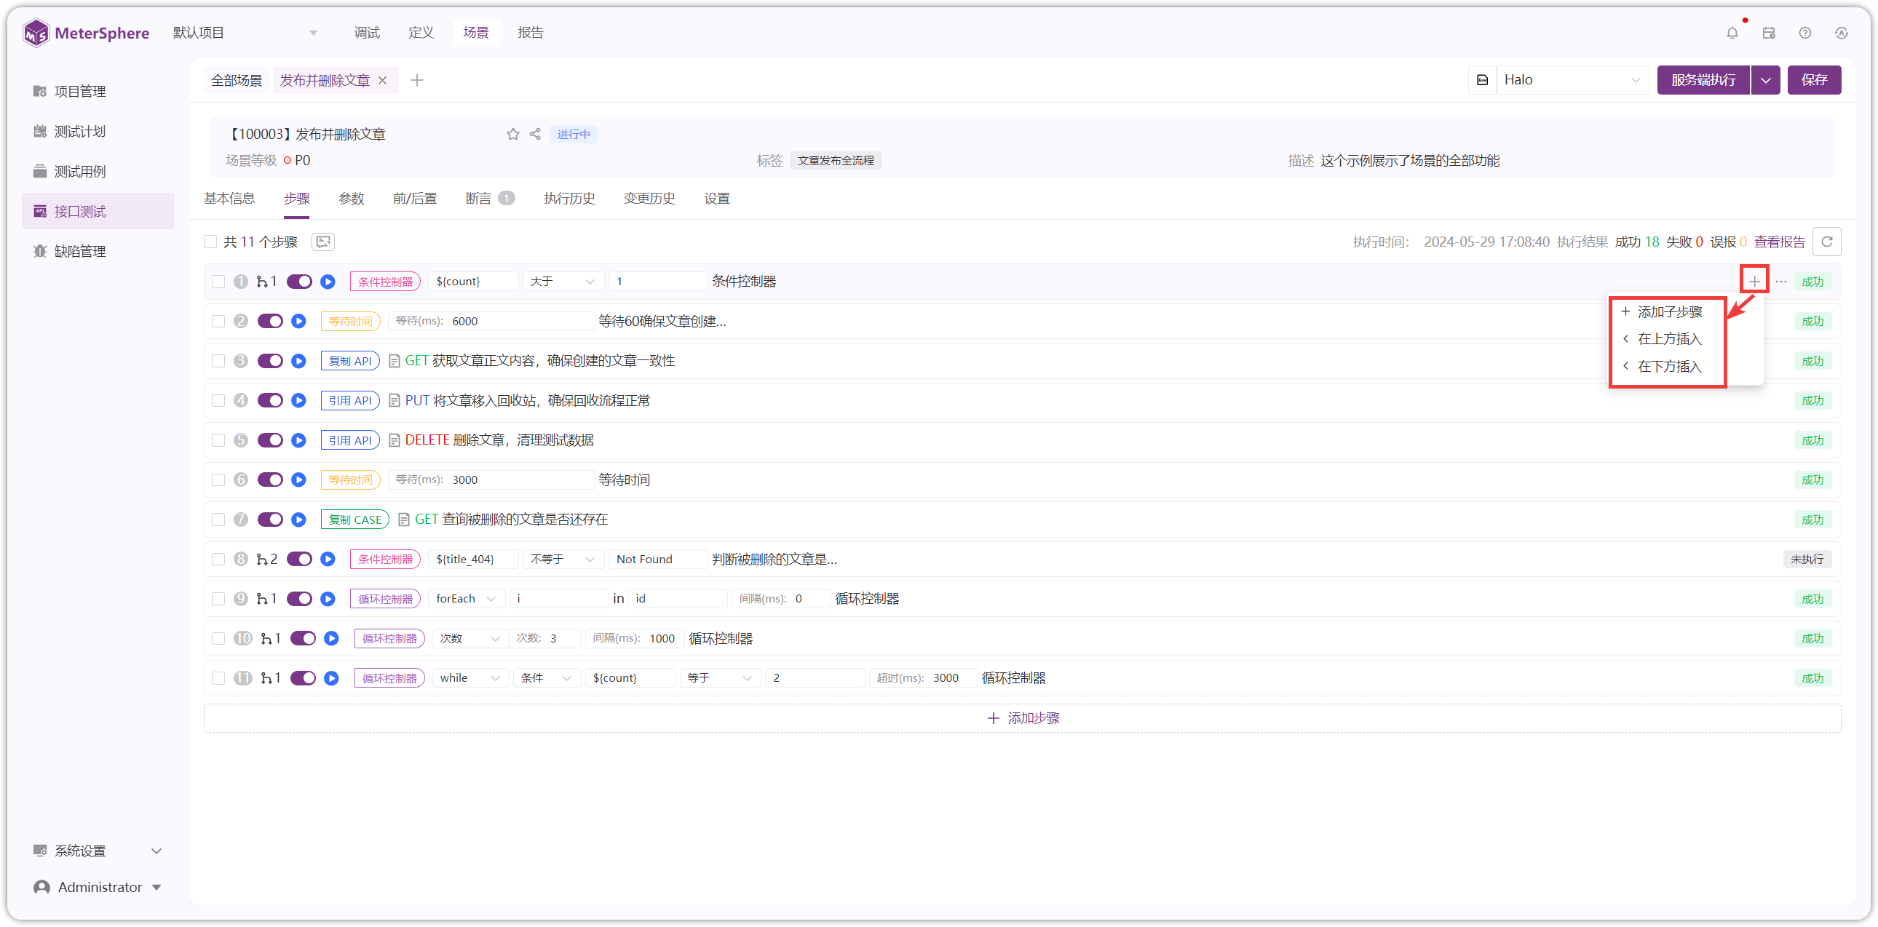Click the help question mark icon
The height and width of the screenshot is (927, 1878).
(x=1805, y=33)
